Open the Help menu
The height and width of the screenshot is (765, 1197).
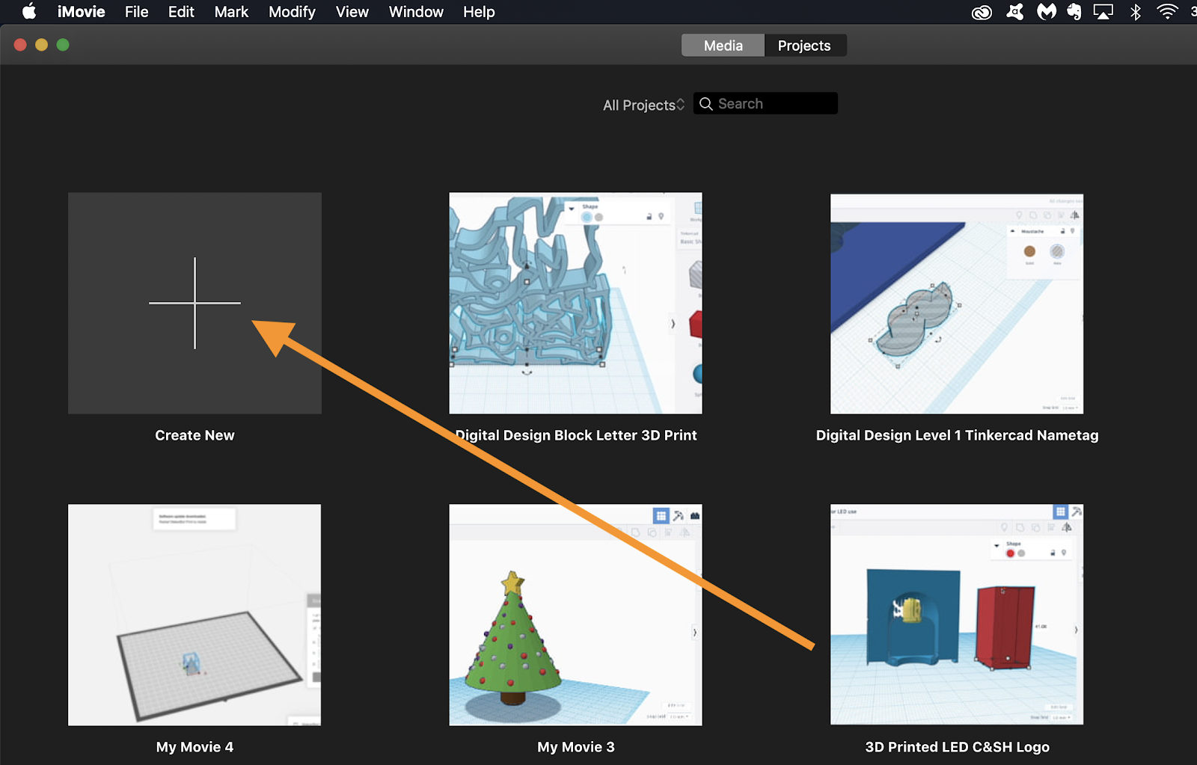click(479, 12)
